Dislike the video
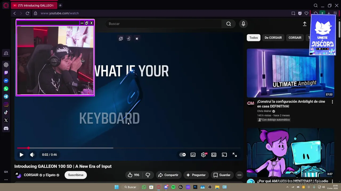 148,175
